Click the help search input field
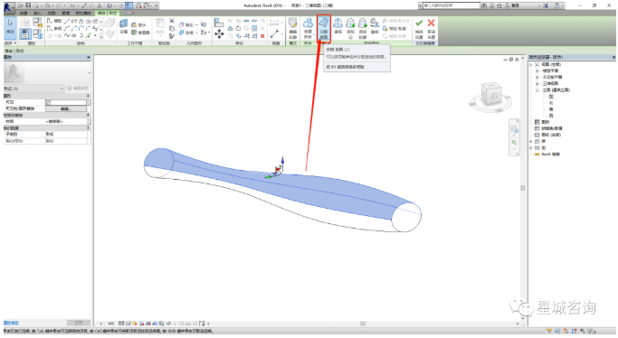618x338 pixels. pyautogui.click(x=452, y=5)
